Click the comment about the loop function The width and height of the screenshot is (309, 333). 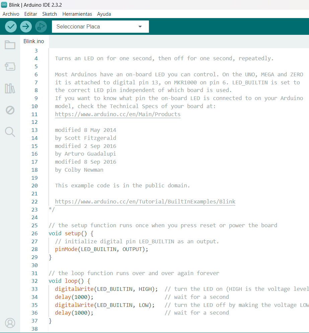[134, 273]
